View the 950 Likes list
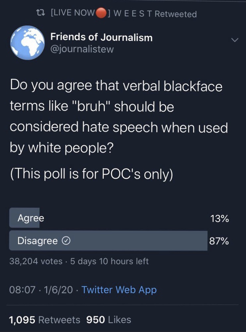The height and width of the screenshot is (332, 246). [108, 320]
